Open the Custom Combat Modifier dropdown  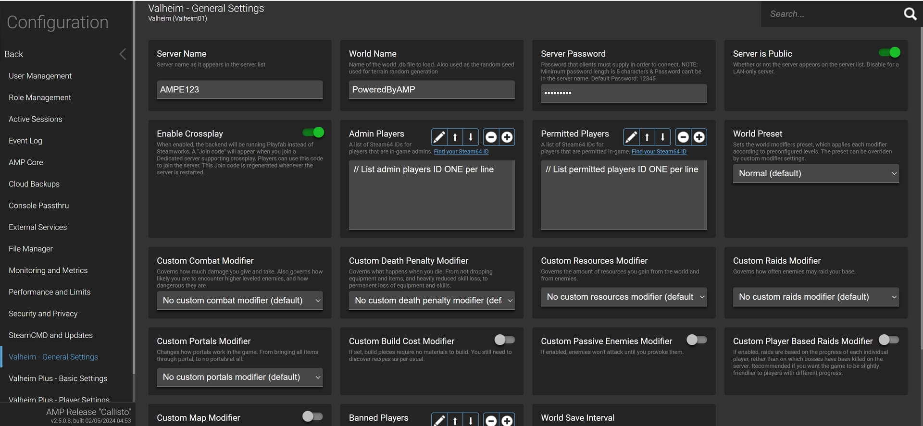coord(239,301)
